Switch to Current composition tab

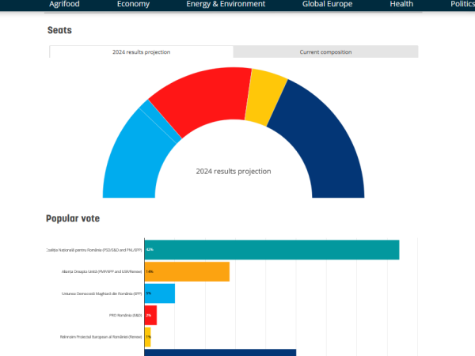[325, 52]
